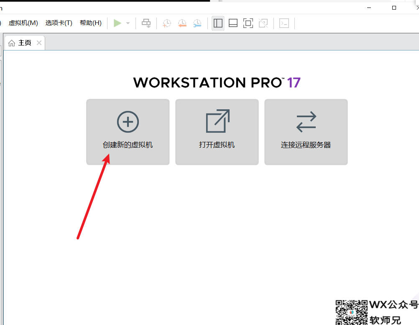Screen dimensions: 419x325
Task: Click the green power-on play icon
Action: point(118,23)
